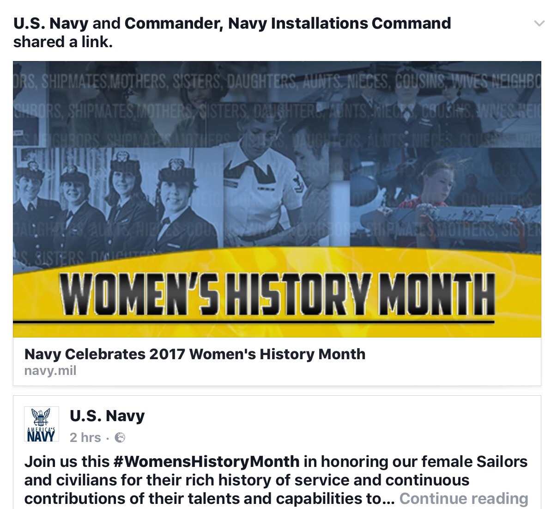Click the "shared a link." text
545x509 pixels.
click(x=63, y=42)
